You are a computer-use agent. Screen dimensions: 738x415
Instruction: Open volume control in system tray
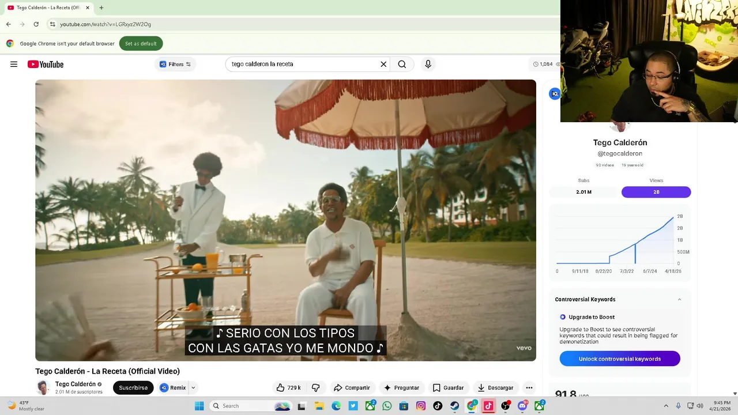coord(700,406)
